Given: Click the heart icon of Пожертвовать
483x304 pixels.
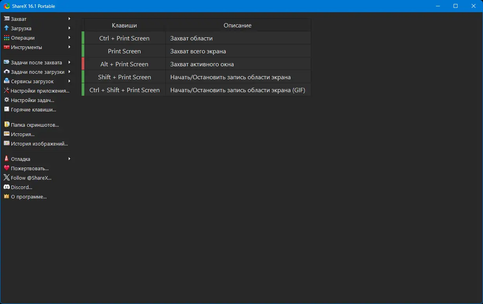Looking at the screenshot, I should (6, 168).
